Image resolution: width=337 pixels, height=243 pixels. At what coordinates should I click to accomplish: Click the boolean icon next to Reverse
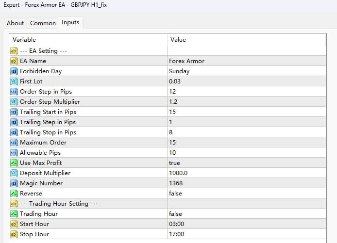pyautogui.click(x=14, y=194)
